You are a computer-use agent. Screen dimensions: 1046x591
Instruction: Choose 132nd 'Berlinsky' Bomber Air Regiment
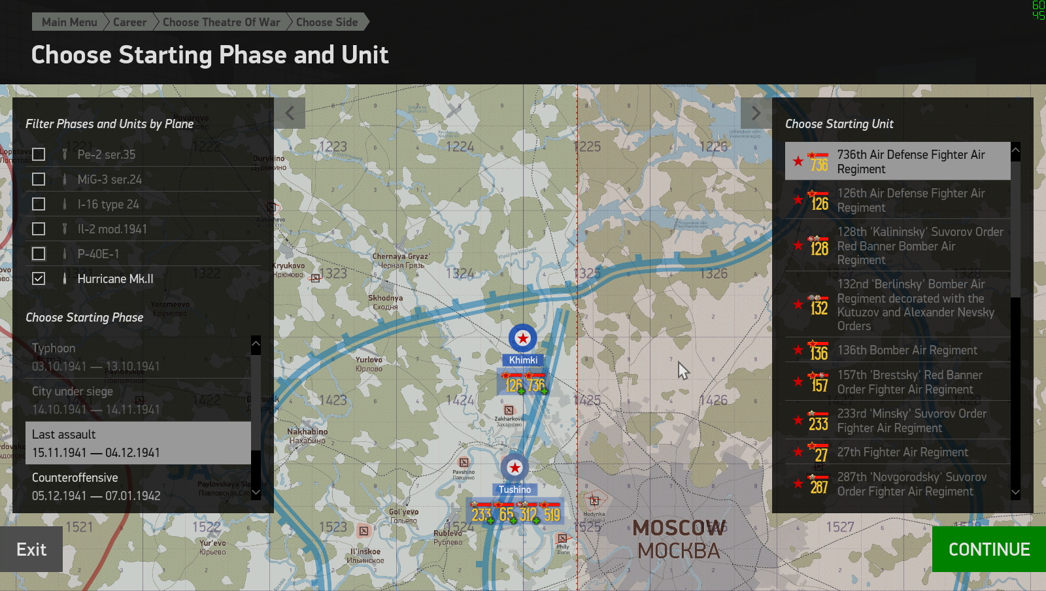click(x=898, y=305)
